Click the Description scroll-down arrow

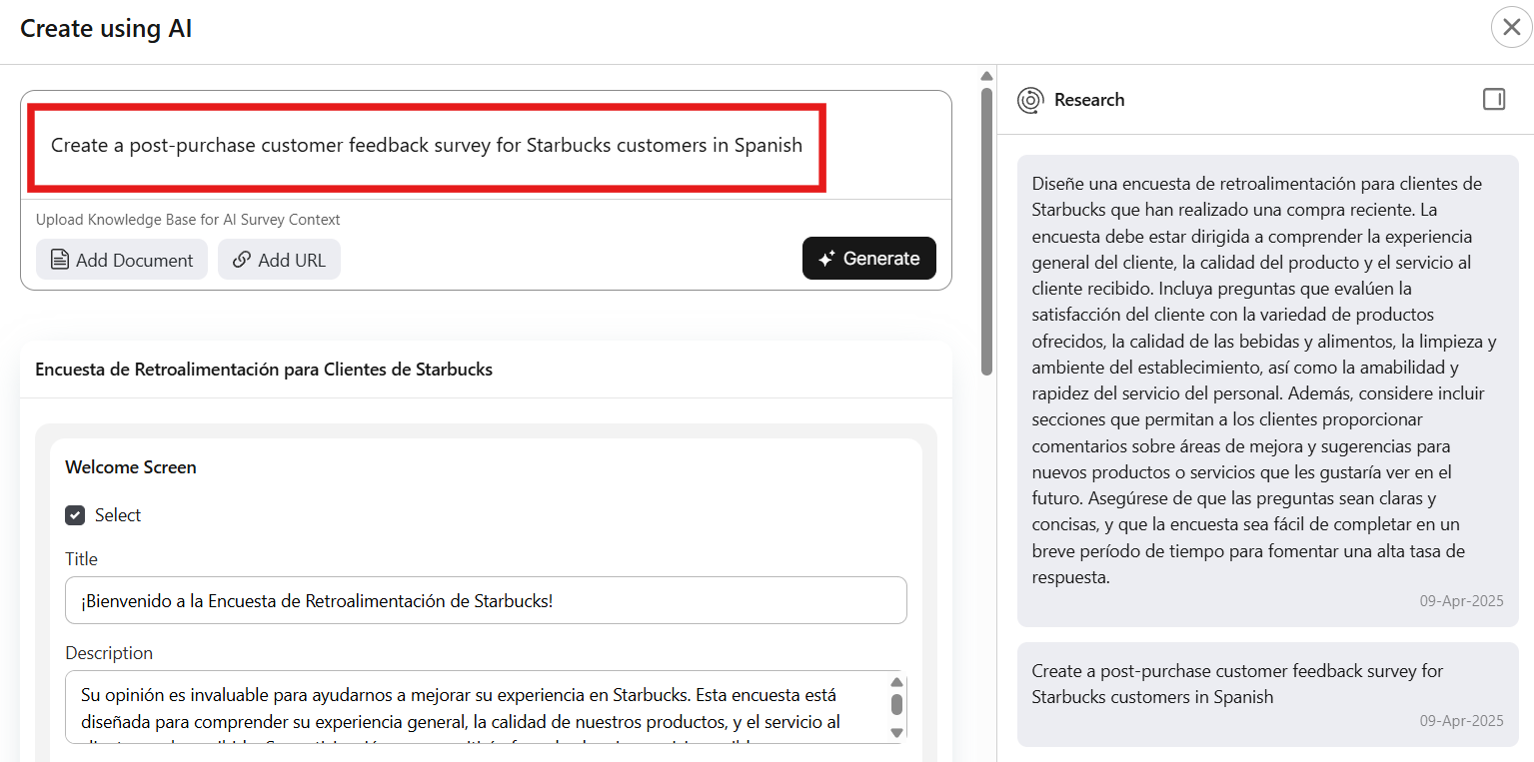pos(897,732)
